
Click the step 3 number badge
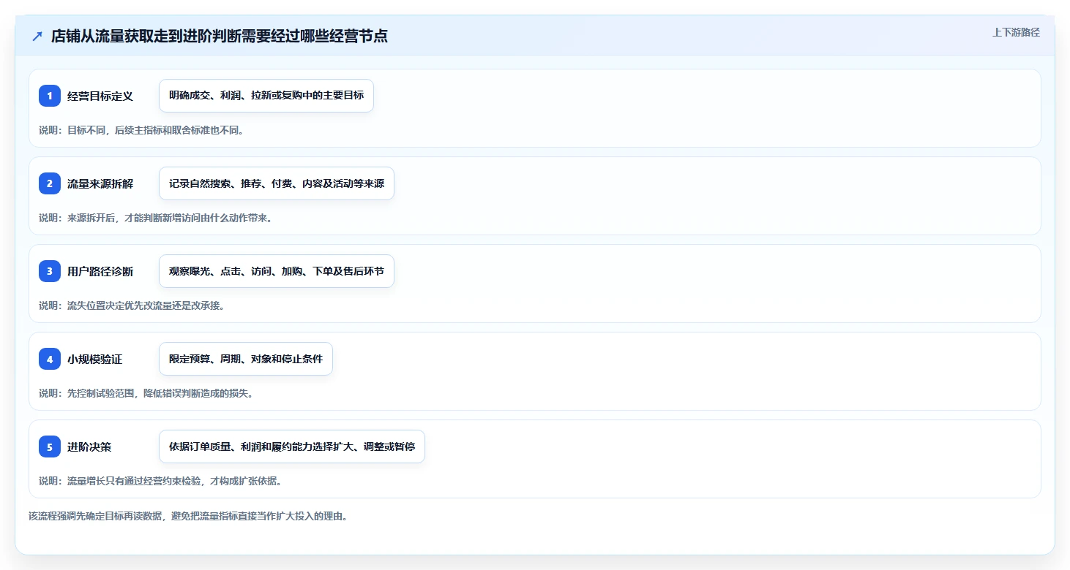(50, 271)
